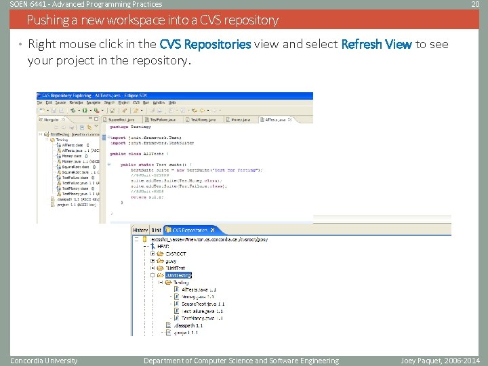Open the Window menu
488x366 pixels.
point(159,102)
